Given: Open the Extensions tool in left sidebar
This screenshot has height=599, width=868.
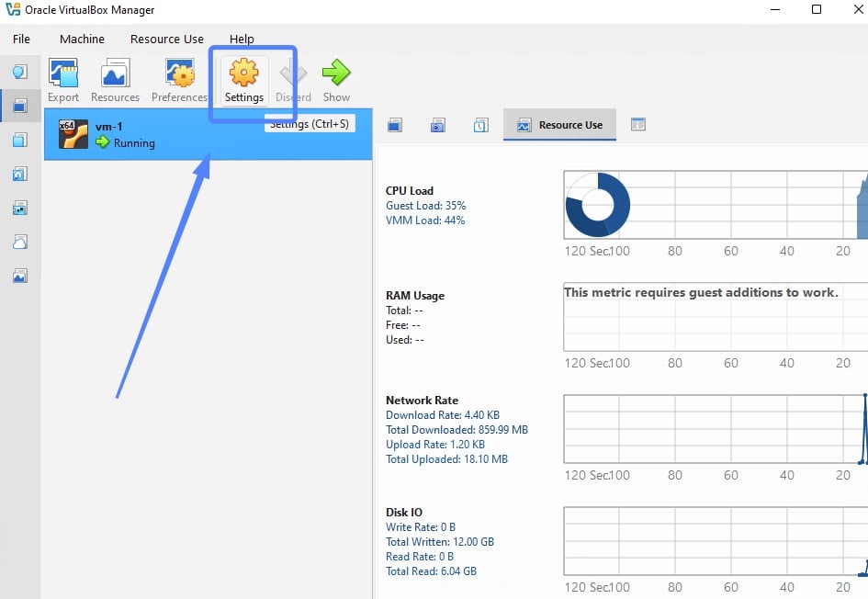Looking at the screenshot, I should [20, 140].
